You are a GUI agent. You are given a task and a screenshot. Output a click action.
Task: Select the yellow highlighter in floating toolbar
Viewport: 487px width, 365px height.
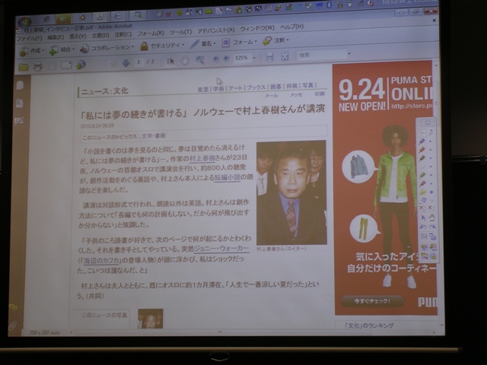tap(422, 192)
